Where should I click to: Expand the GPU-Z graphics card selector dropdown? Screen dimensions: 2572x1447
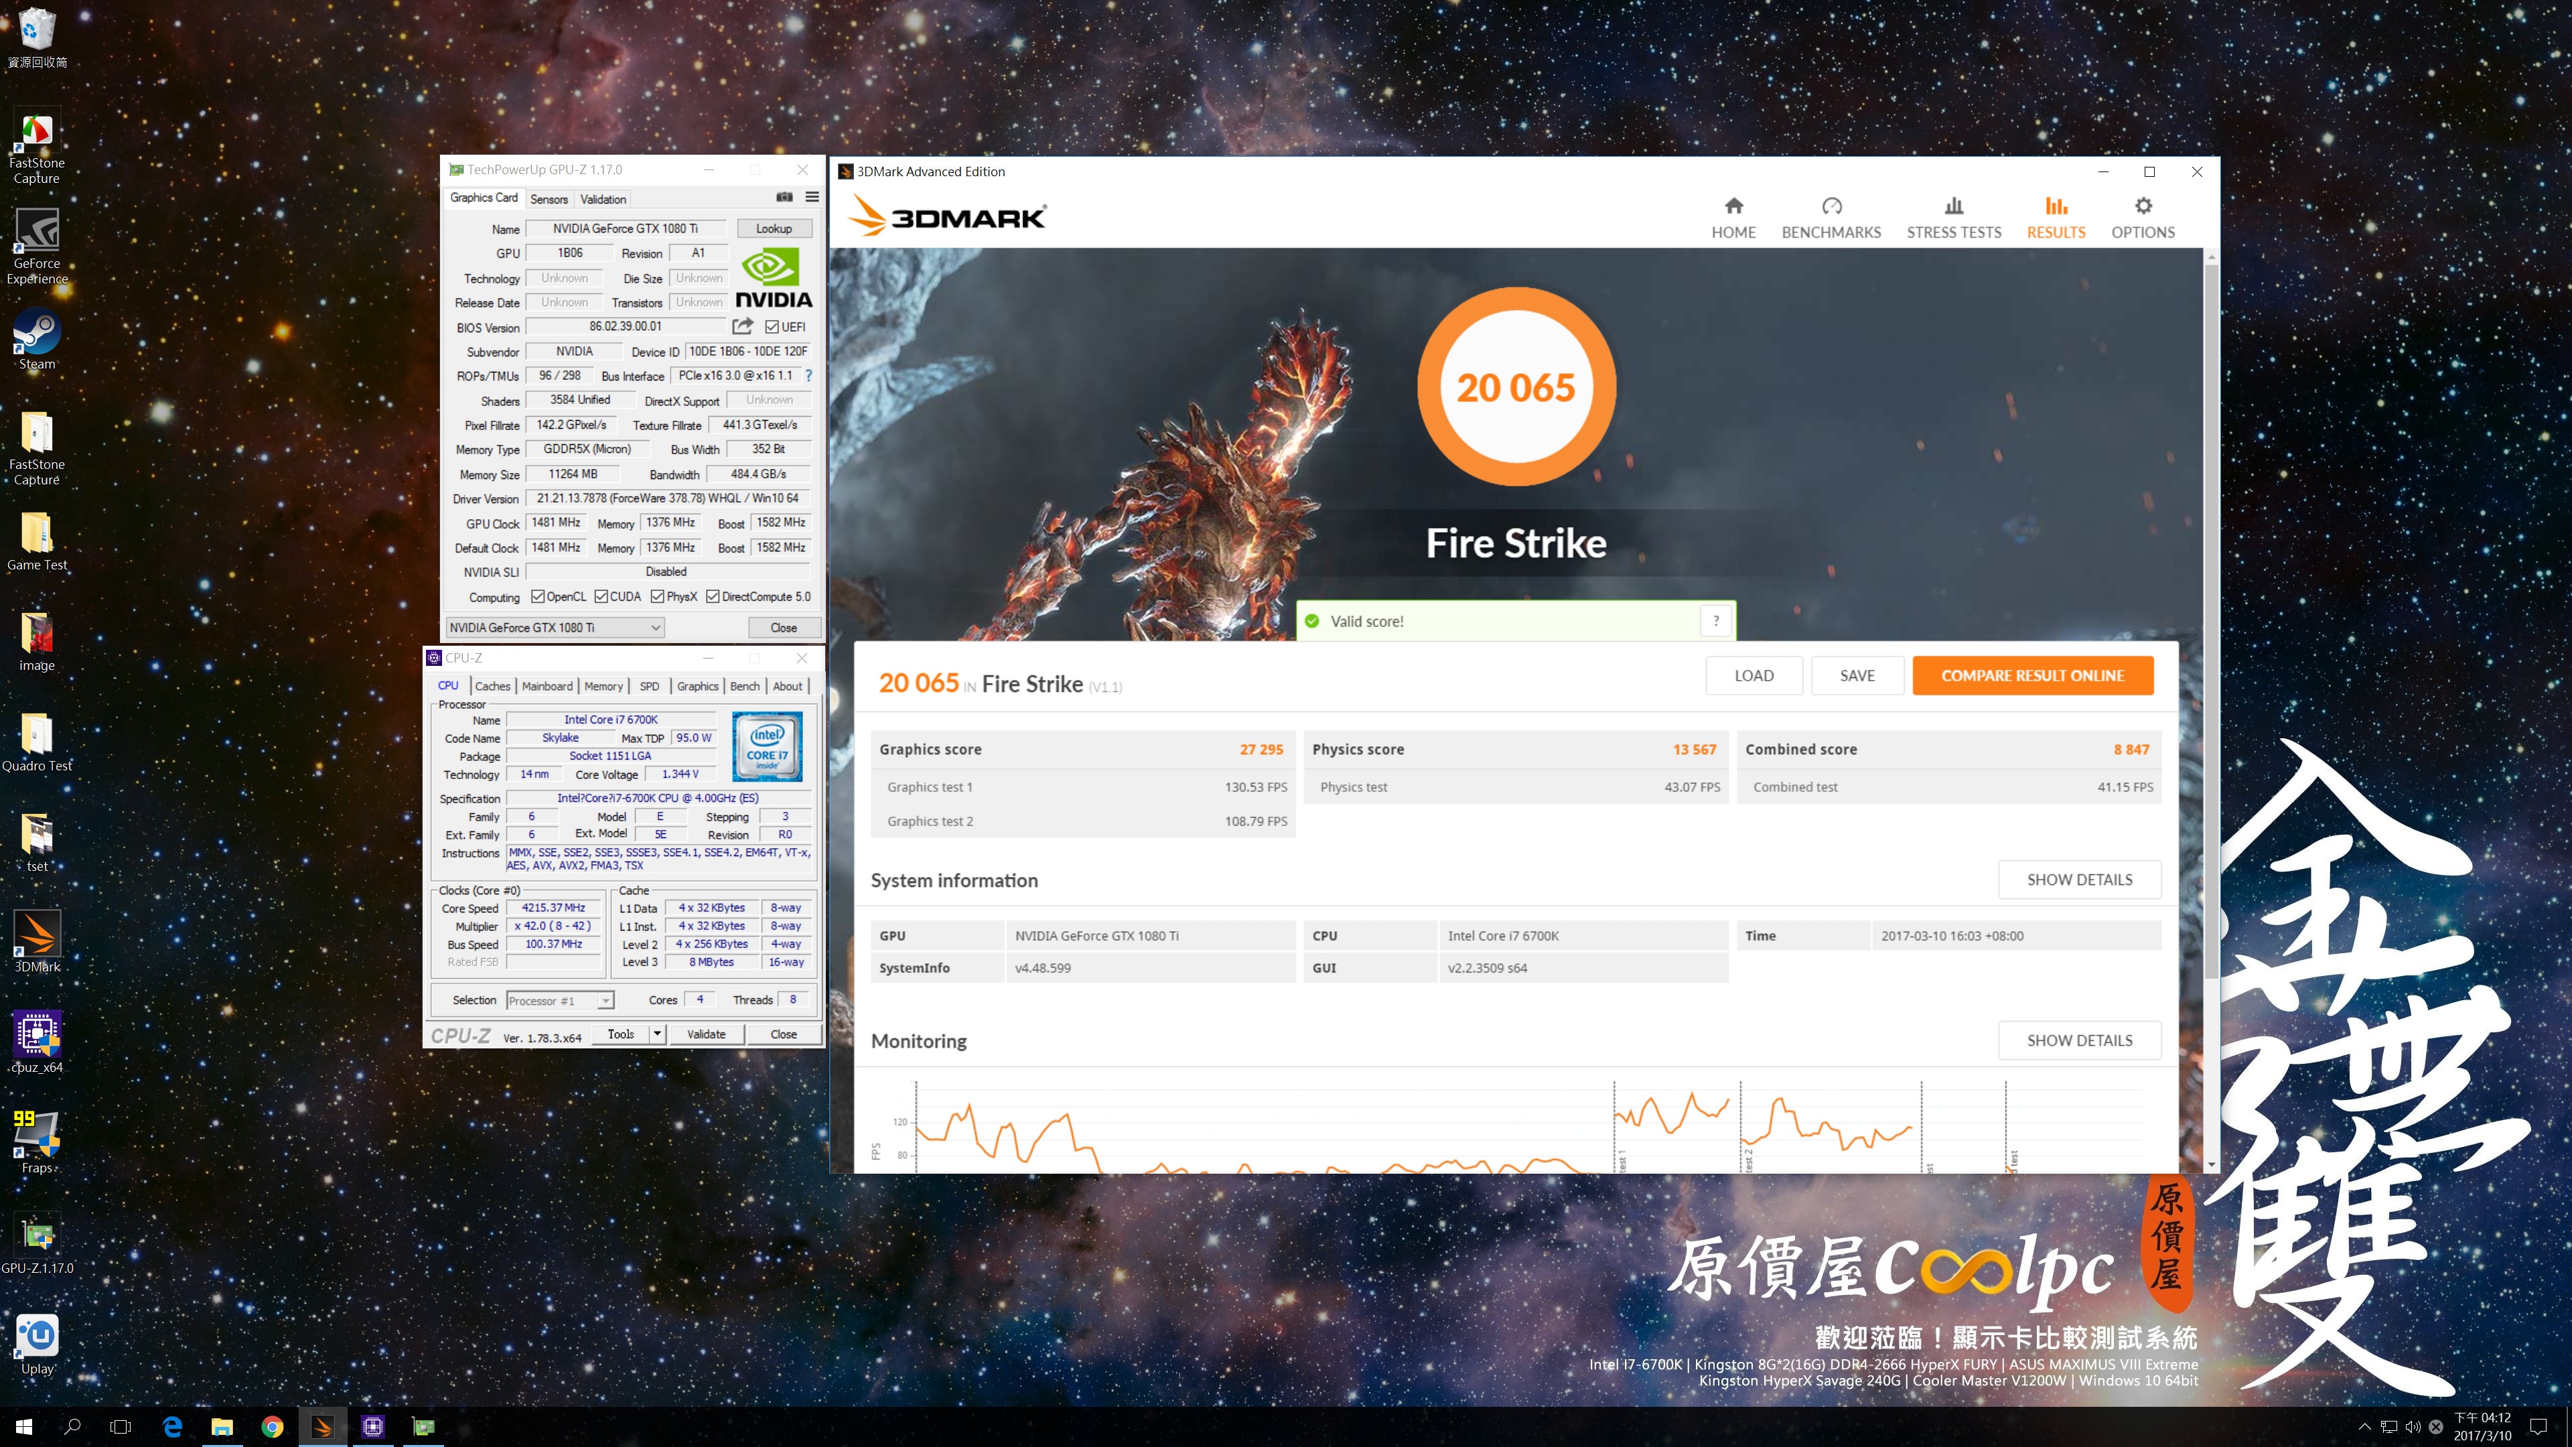tap(555, 627)
